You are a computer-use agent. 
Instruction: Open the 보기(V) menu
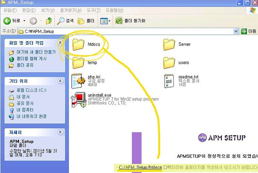tap(48, 10)
